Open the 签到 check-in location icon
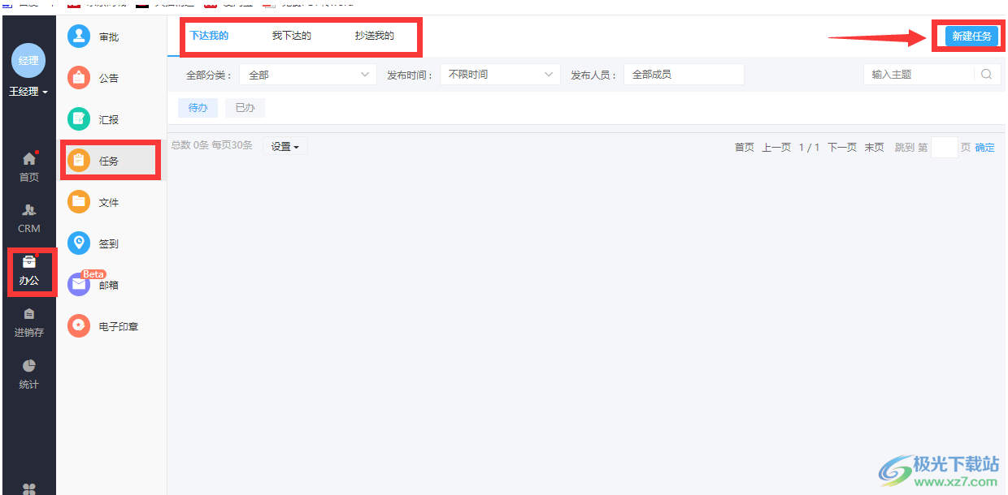Image resolution: width=1008 pixels, height=495 pixels. 79,243
